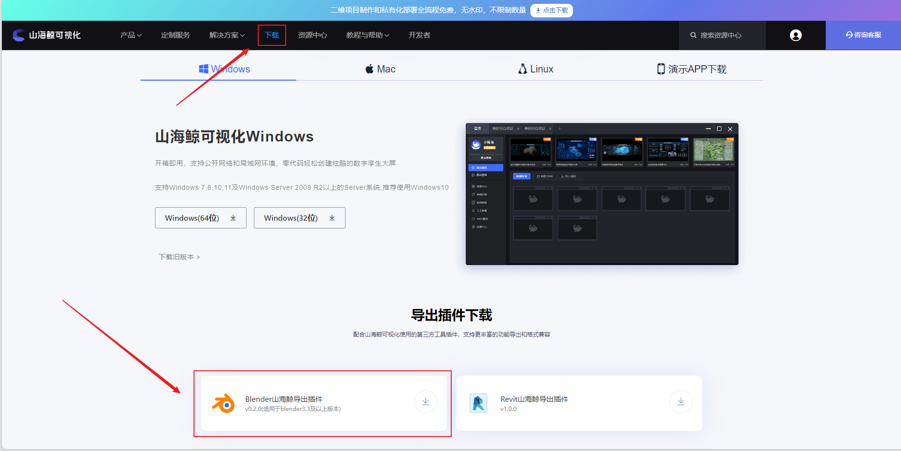Click the software preview screenshot image
The image size is (901, 451).
coord(602,194)
